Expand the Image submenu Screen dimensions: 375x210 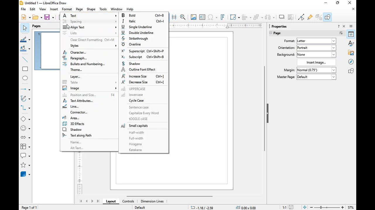(89, 88)
